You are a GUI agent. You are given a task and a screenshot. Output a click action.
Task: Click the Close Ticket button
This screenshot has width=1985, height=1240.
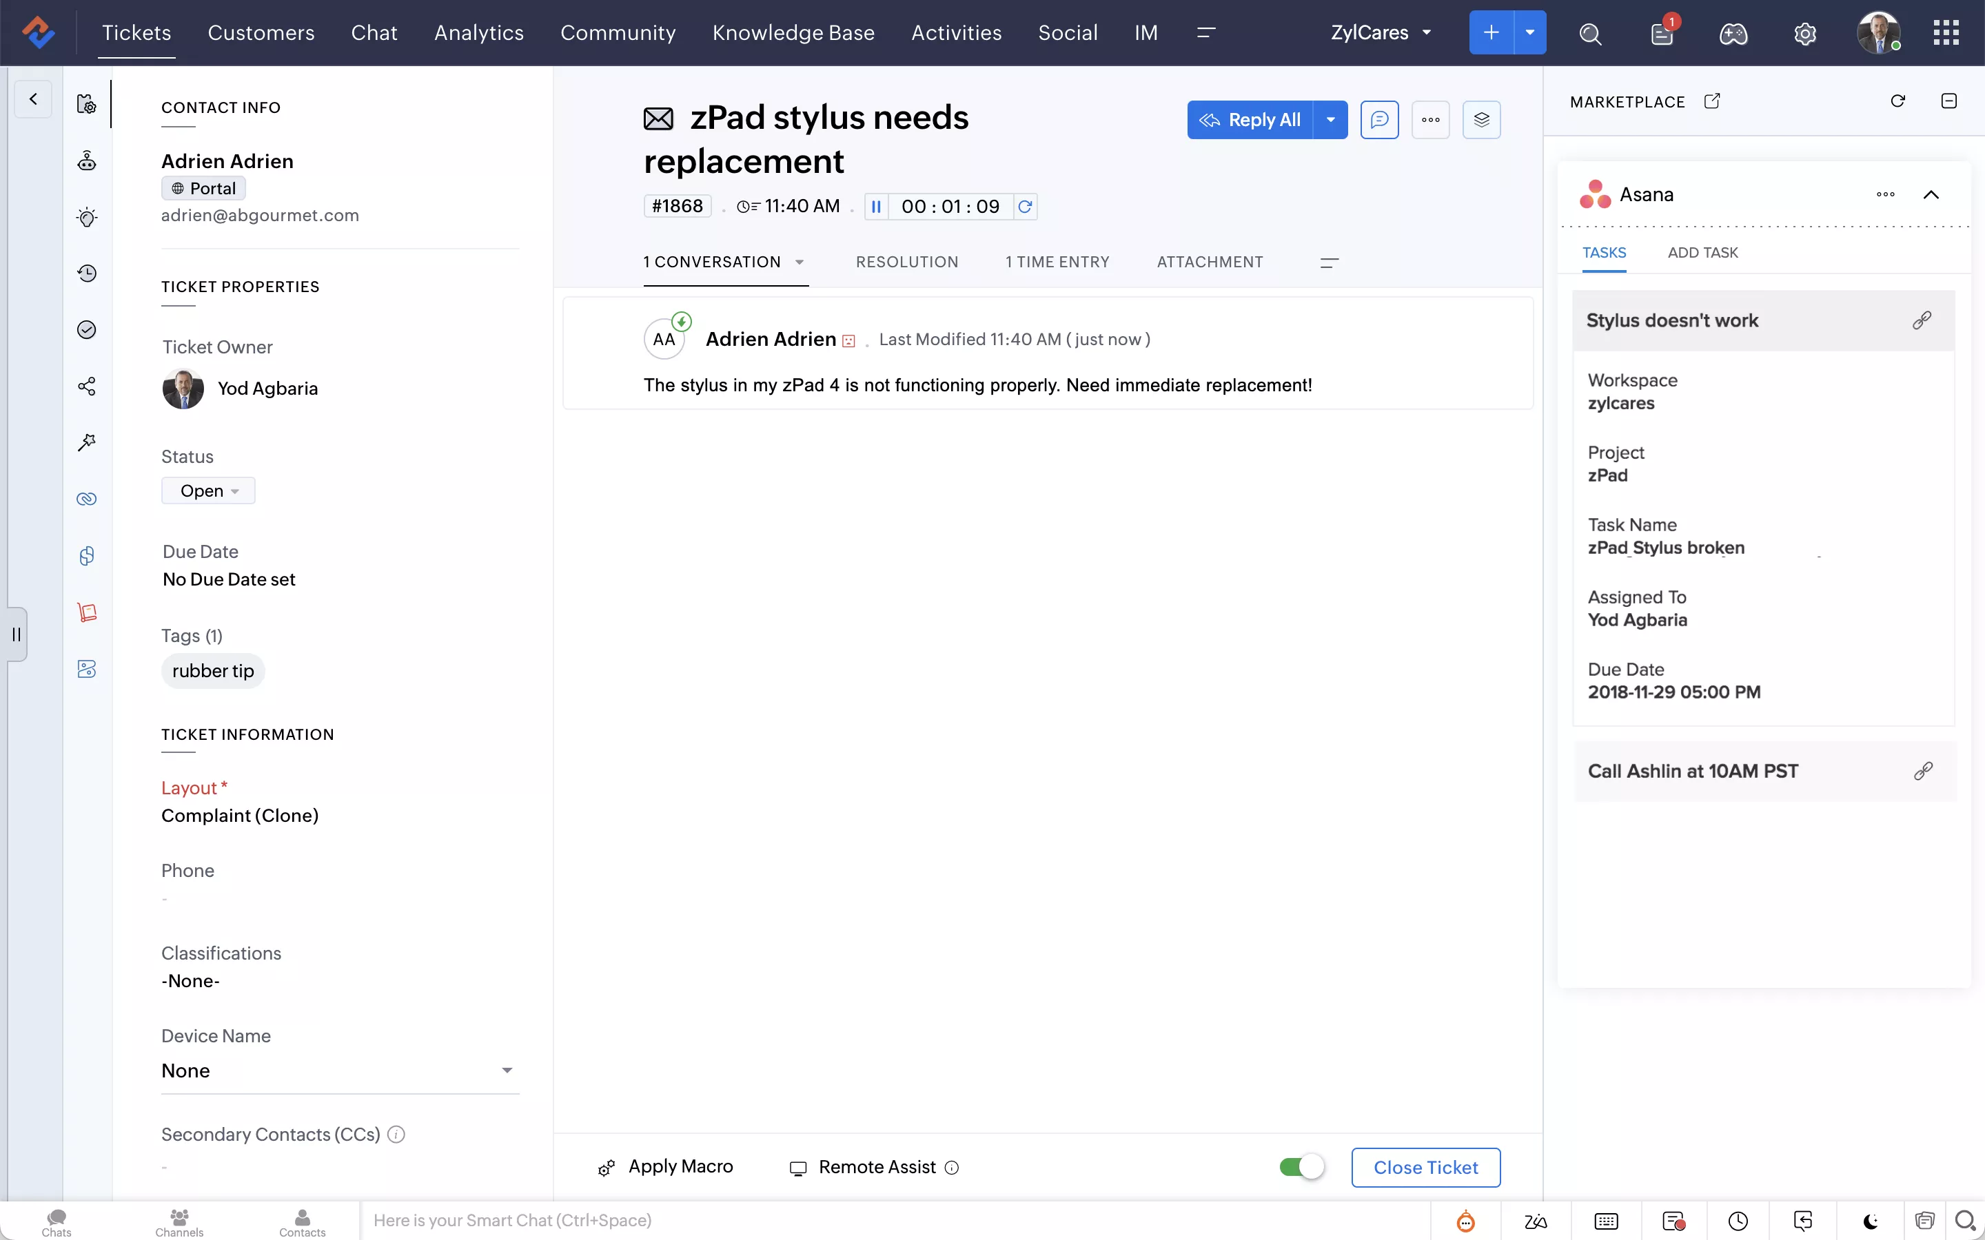[x=1425, y=1167]
